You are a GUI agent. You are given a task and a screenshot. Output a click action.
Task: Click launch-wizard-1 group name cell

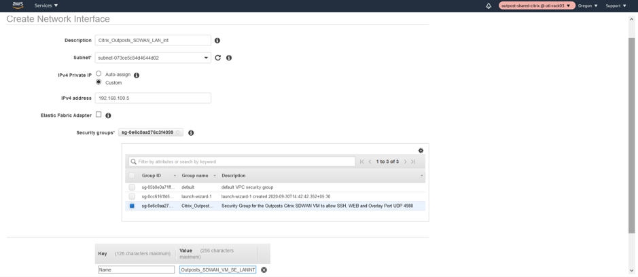click(x=196, y=197)
